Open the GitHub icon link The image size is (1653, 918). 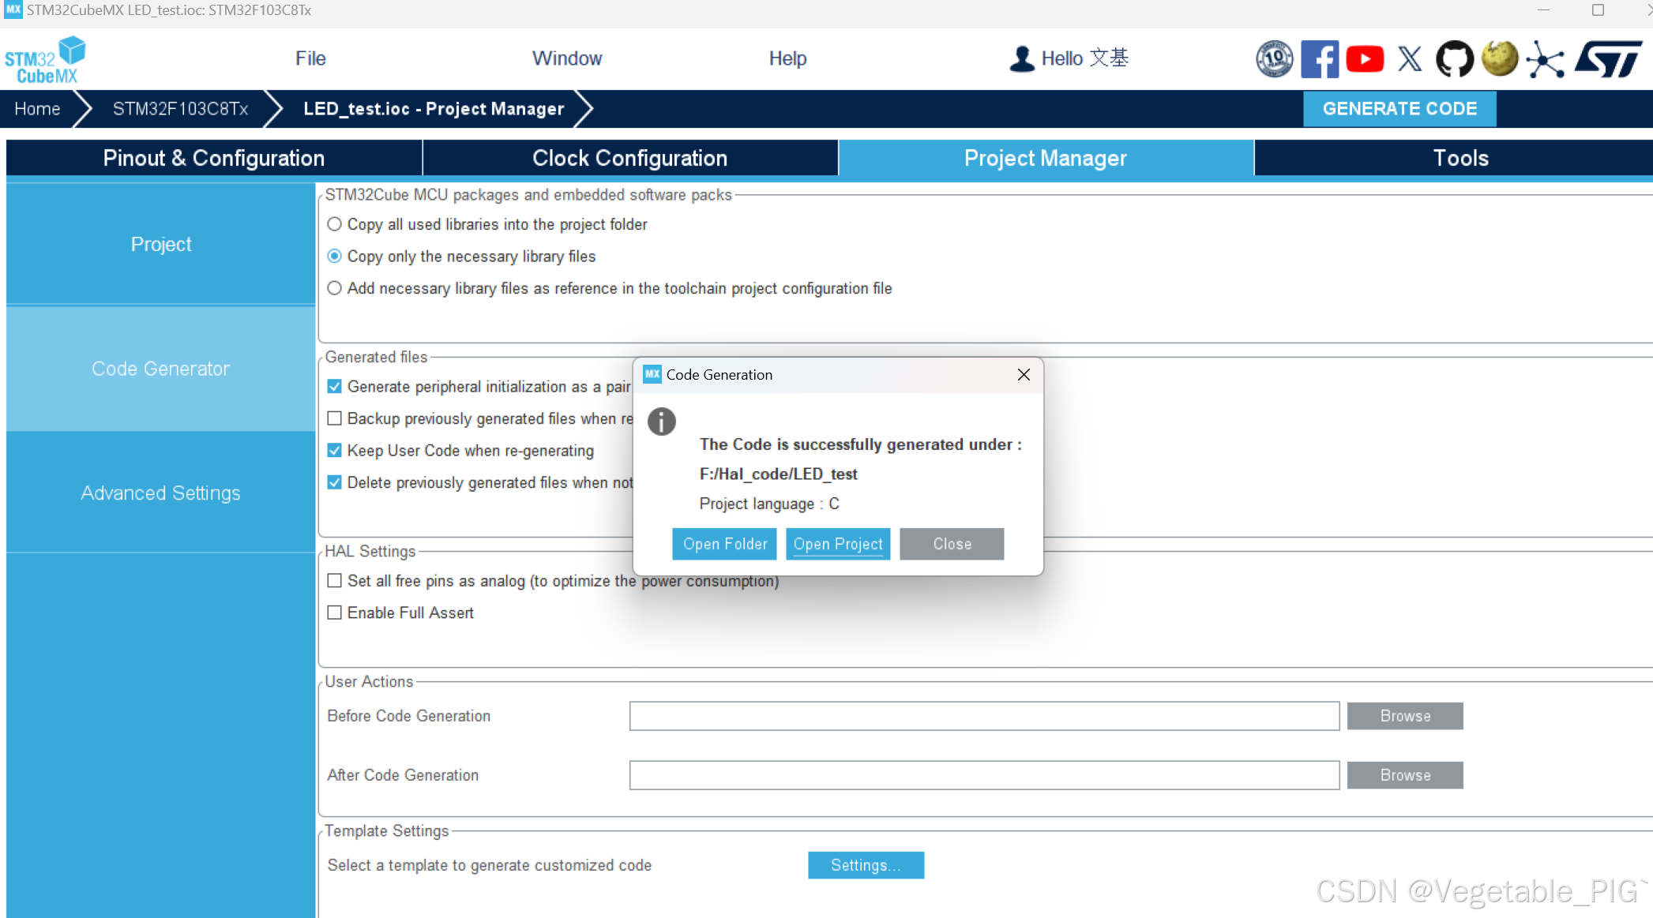(x=1454, y=59)
